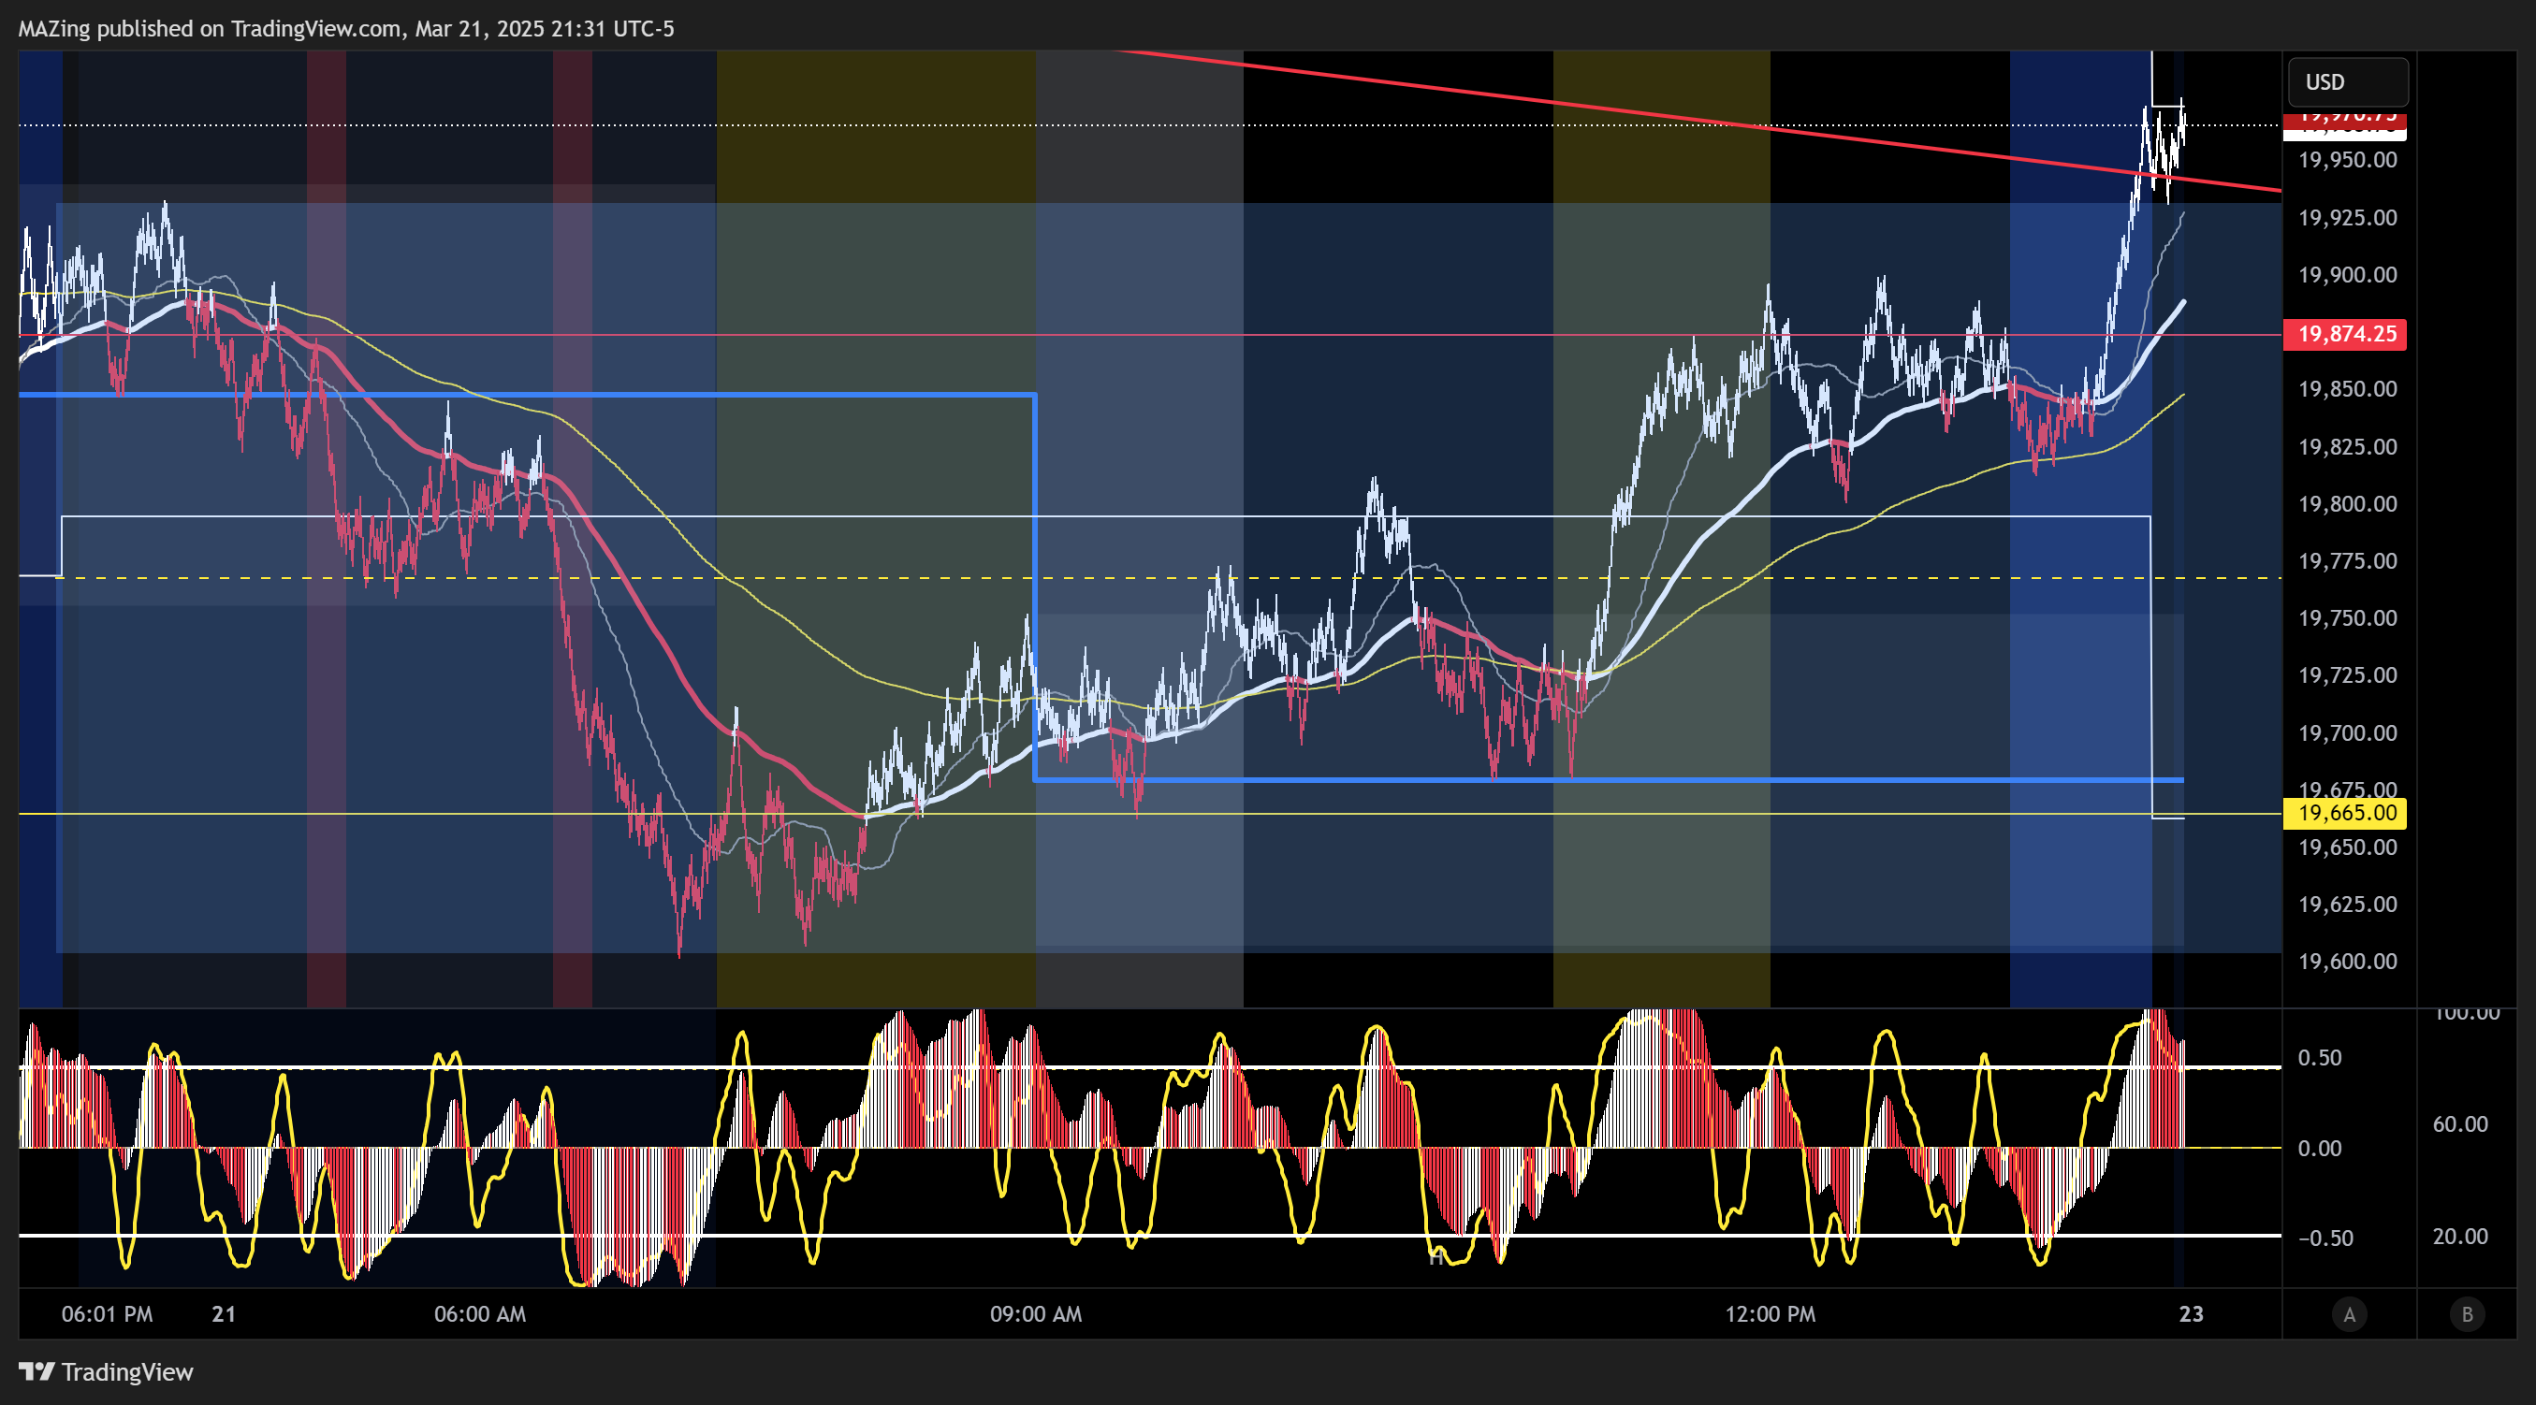The height and width of the screenshot is (1405, 2536).
Task: Open the USD currency selector
Action: 2347,81
